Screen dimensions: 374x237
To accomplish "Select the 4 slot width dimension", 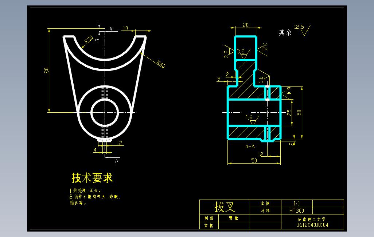I will [x=95, y=150].
